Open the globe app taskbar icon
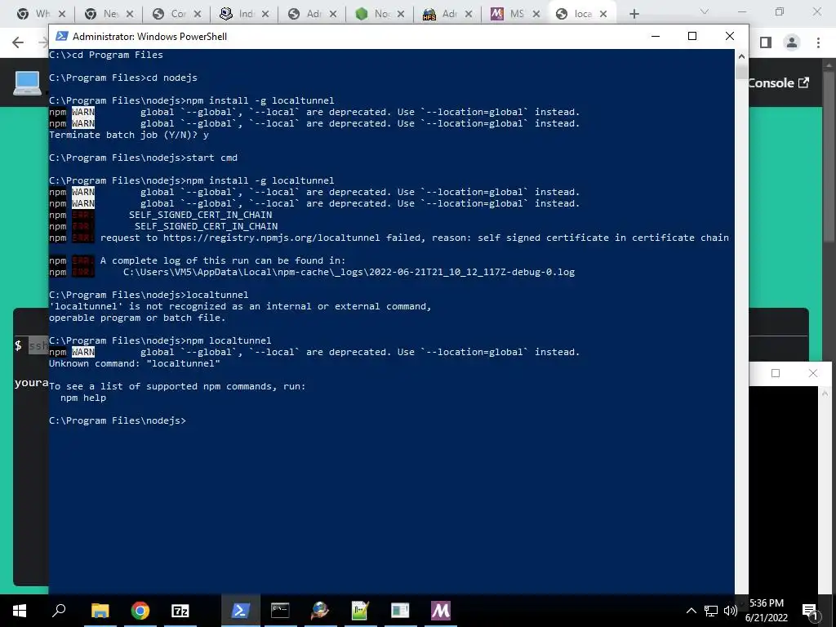Viewport: 836px width, 627px height. [x=320, y=611]
